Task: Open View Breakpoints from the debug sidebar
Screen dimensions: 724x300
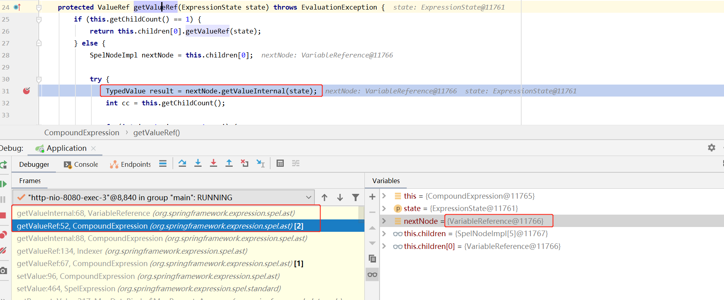Action: pyautogui.click(x=3, y=235)
